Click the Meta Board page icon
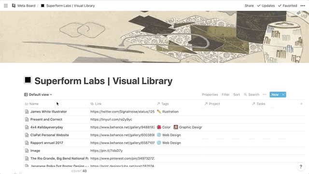 (14, 6)
